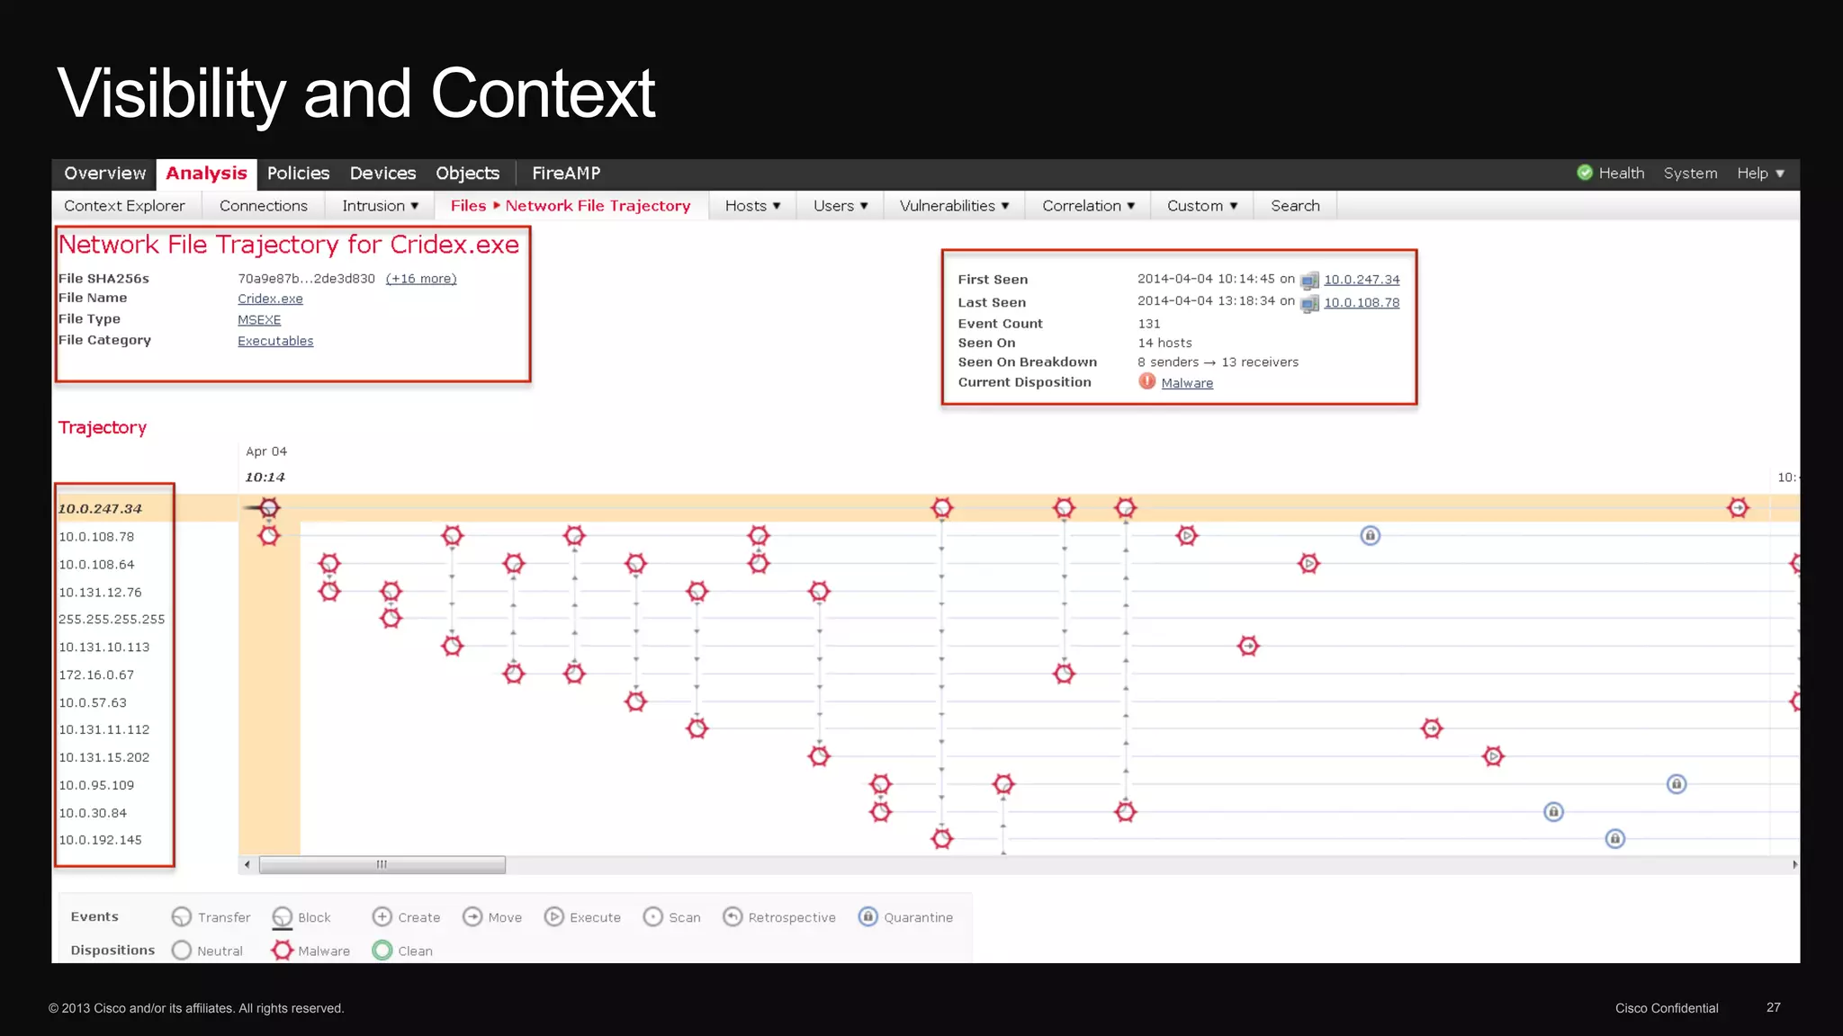This screenshot has width=1843, height=1036.
Task: Open Connections submenu item
Action: (x=263, y=206)
